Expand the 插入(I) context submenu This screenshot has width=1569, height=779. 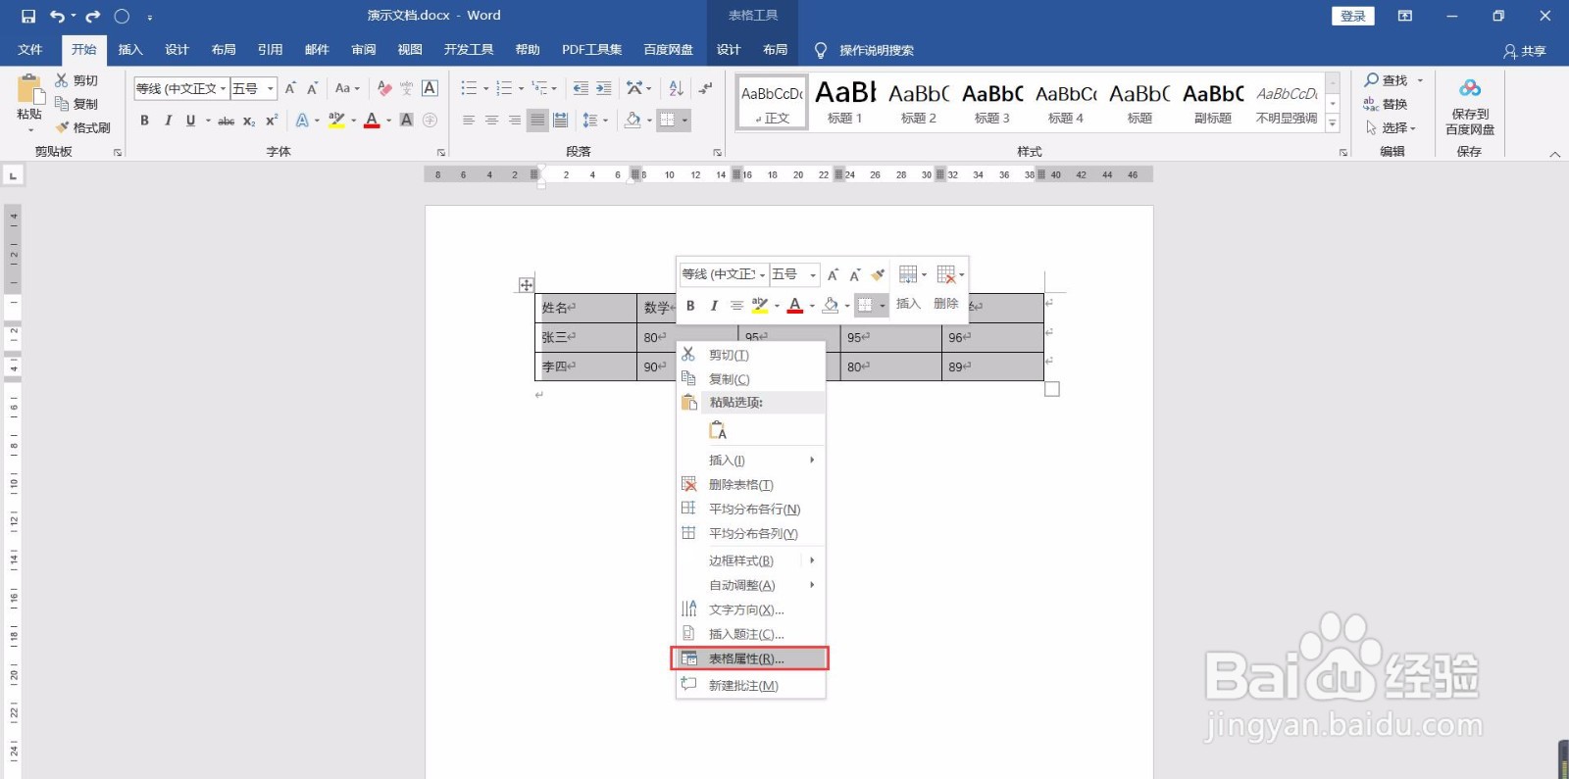(751, 460)
